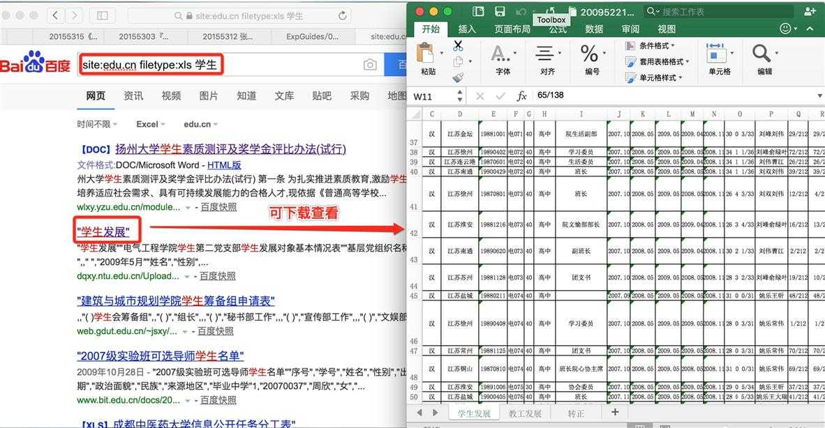Switch to the 开始 ribbon tab

tap(431, 29)
